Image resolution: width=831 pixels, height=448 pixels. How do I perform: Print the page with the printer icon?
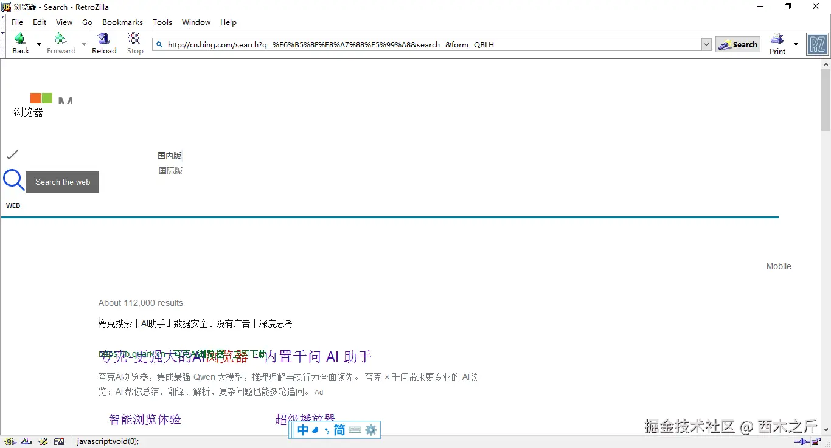(x=777, y=39)
